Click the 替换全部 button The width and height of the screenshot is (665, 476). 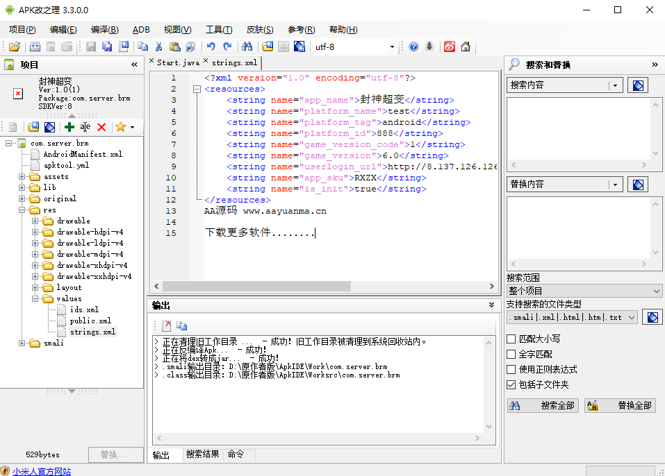tap(620, 406)
